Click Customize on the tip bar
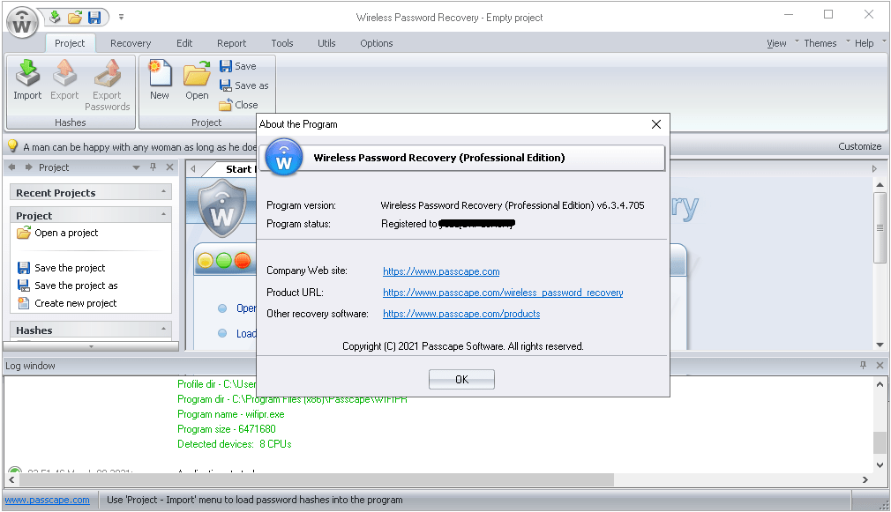 [860, 146]
